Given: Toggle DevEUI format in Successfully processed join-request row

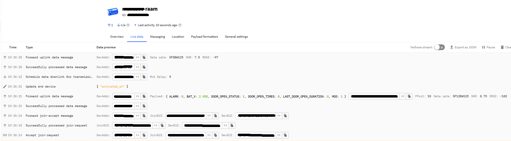Looking at the screenshot, I should tap(226, 126).
